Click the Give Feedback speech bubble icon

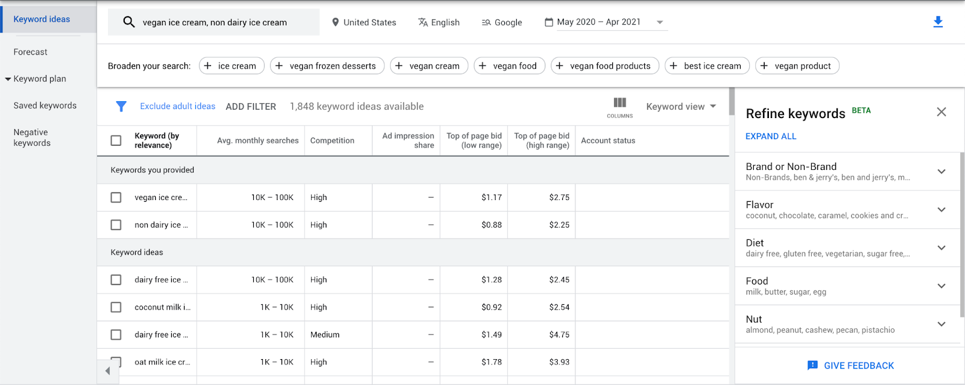[812, 366]
